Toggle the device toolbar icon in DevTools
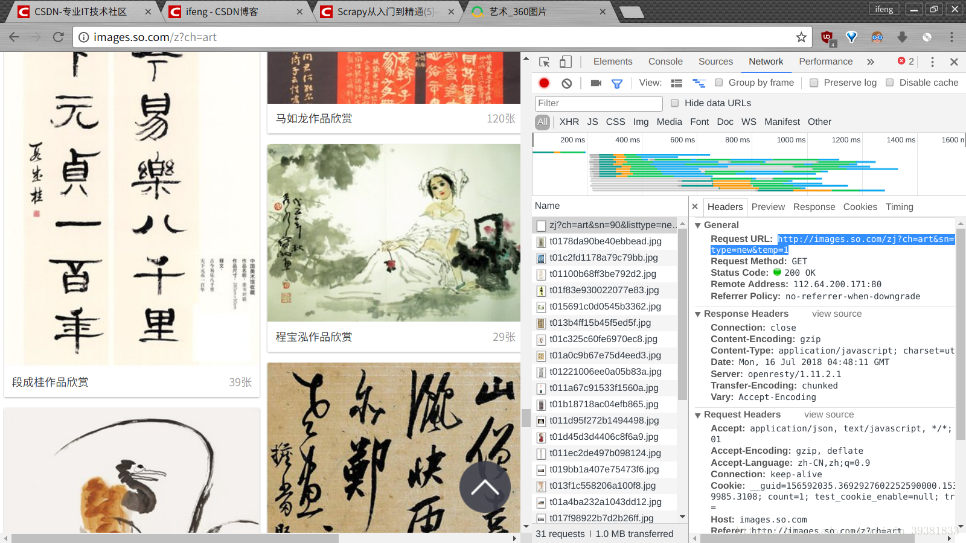966x543 pixels. pyautogui.click(x=566, y=62)
